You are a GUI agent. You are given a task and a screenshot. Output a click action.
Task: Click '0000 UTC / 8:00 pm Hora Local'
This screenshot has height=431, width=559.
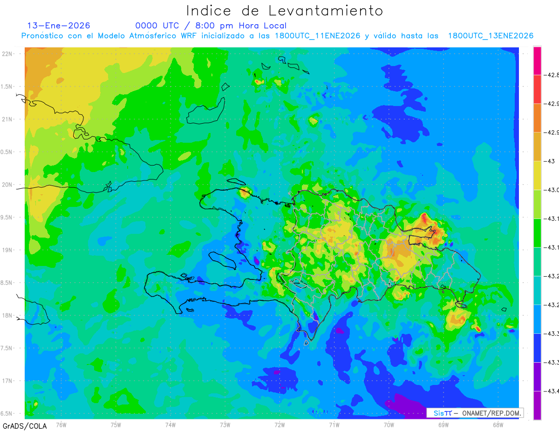(211, 26)
